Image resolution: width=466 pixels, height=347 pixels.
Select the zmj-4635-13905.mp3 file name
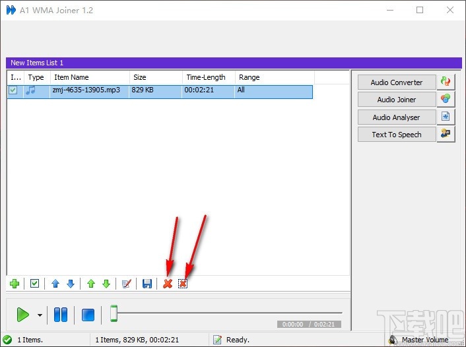coord(86,90)
